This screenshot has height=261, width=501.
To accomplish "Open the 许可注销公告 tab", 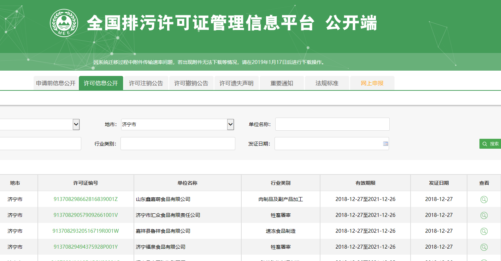I will (x=146, y=83).
